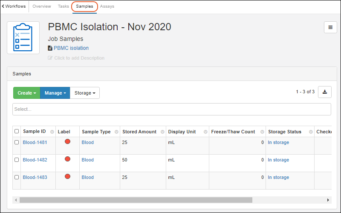
Task: Click the job clipboard checklist icon
Action: point(23,38)
